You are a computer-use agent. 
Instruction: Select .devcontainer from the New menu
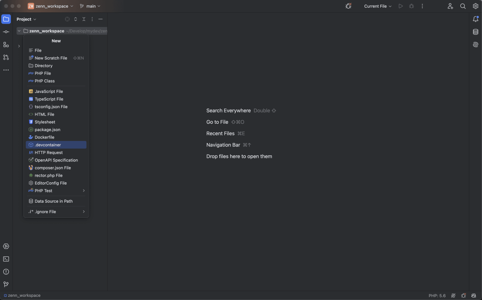(x=56, y=145)
